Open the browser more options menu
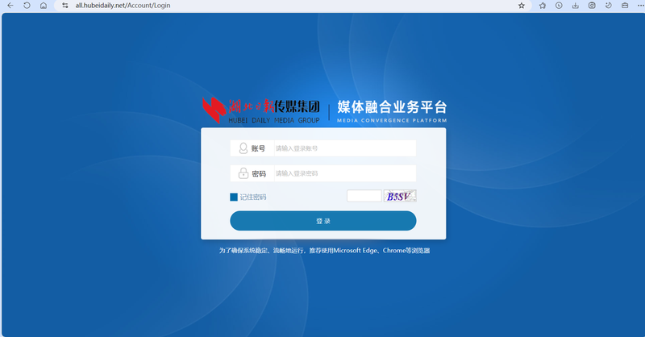This screenshot has width=645, height=337. 640,6
